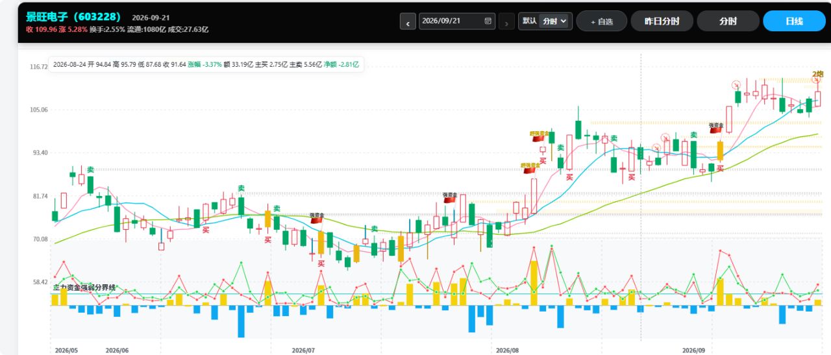Click the 2026/08 time axis label

click(508, 350)
